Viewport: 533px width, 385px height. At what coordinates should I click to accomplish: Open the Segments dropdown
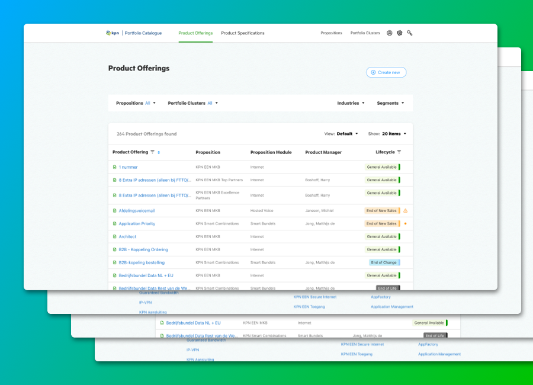[390, 103]
